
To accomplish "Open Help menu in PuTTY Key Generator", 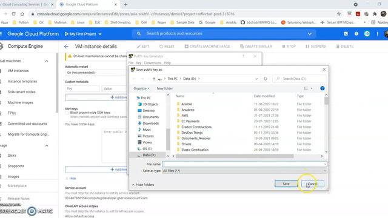I will click(167, 63).
